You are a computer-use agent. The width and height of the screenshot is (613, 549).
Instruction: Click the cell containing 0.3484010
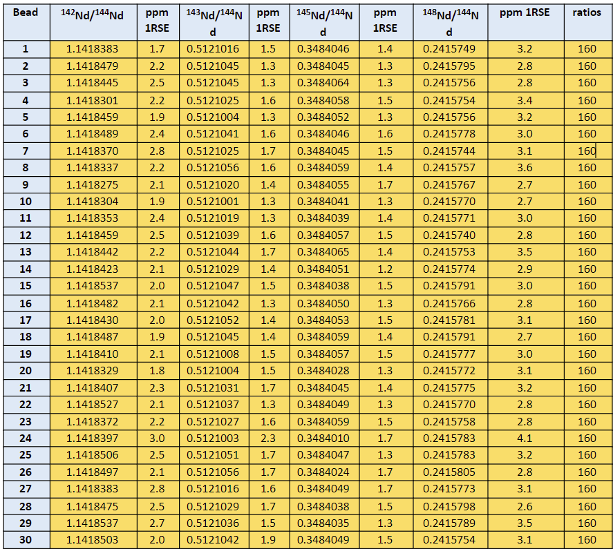(x=325, y=438)
